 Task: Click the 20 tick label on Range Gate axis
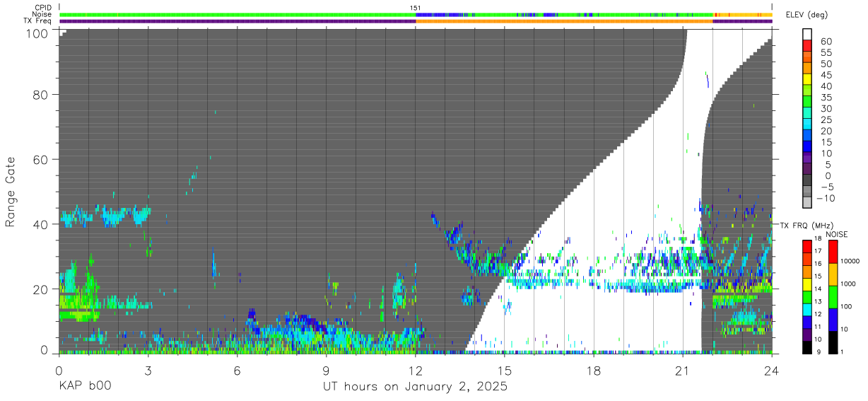[x=40, y=289]
